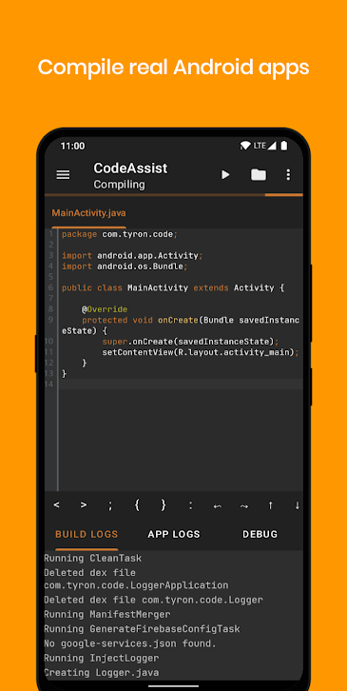Click the compile progress bar
The width and height of the screenshot is (347, 691).
click(173, 194)
